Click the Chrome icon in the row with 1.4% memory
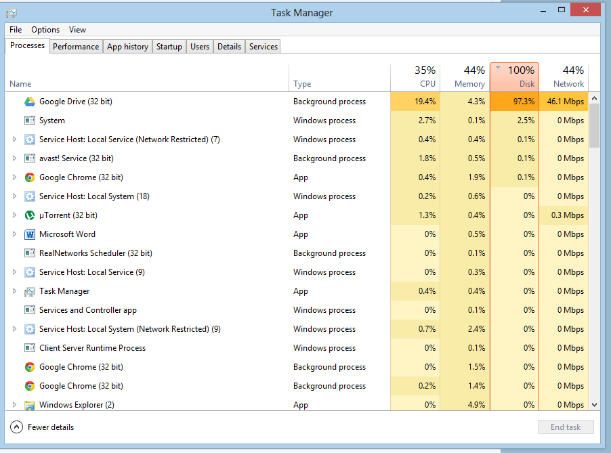 coord(30,386)
